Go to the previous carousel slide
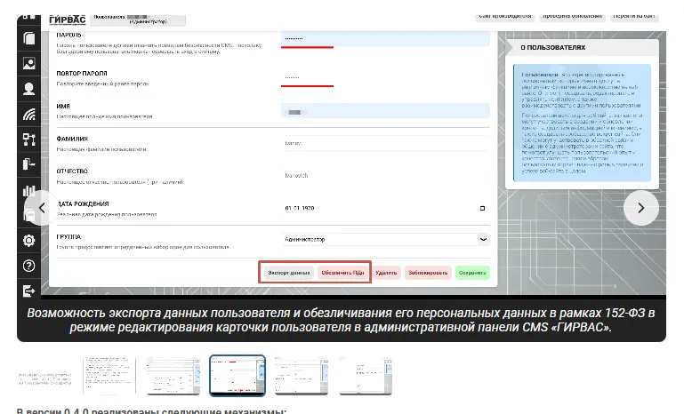This screenshot has height=414, width=684. pos(42,208)
